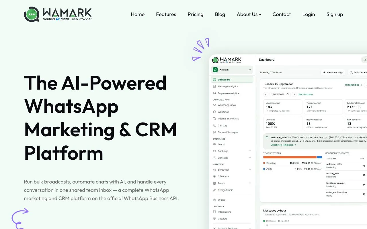Click the Catalog box icon
The width and height of the screenshot is (367, 229).
tap(214, 219)
